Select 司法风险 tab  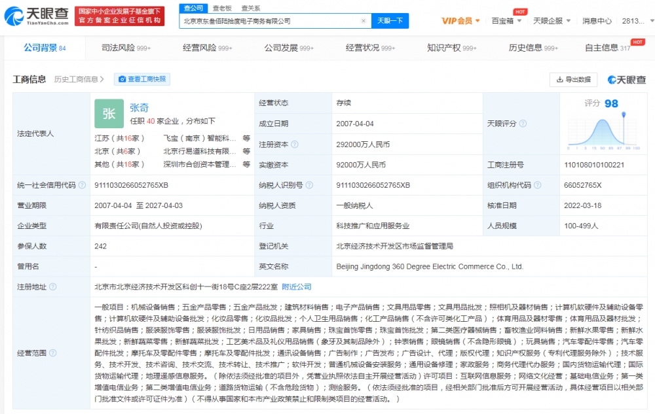pos(126,48)
